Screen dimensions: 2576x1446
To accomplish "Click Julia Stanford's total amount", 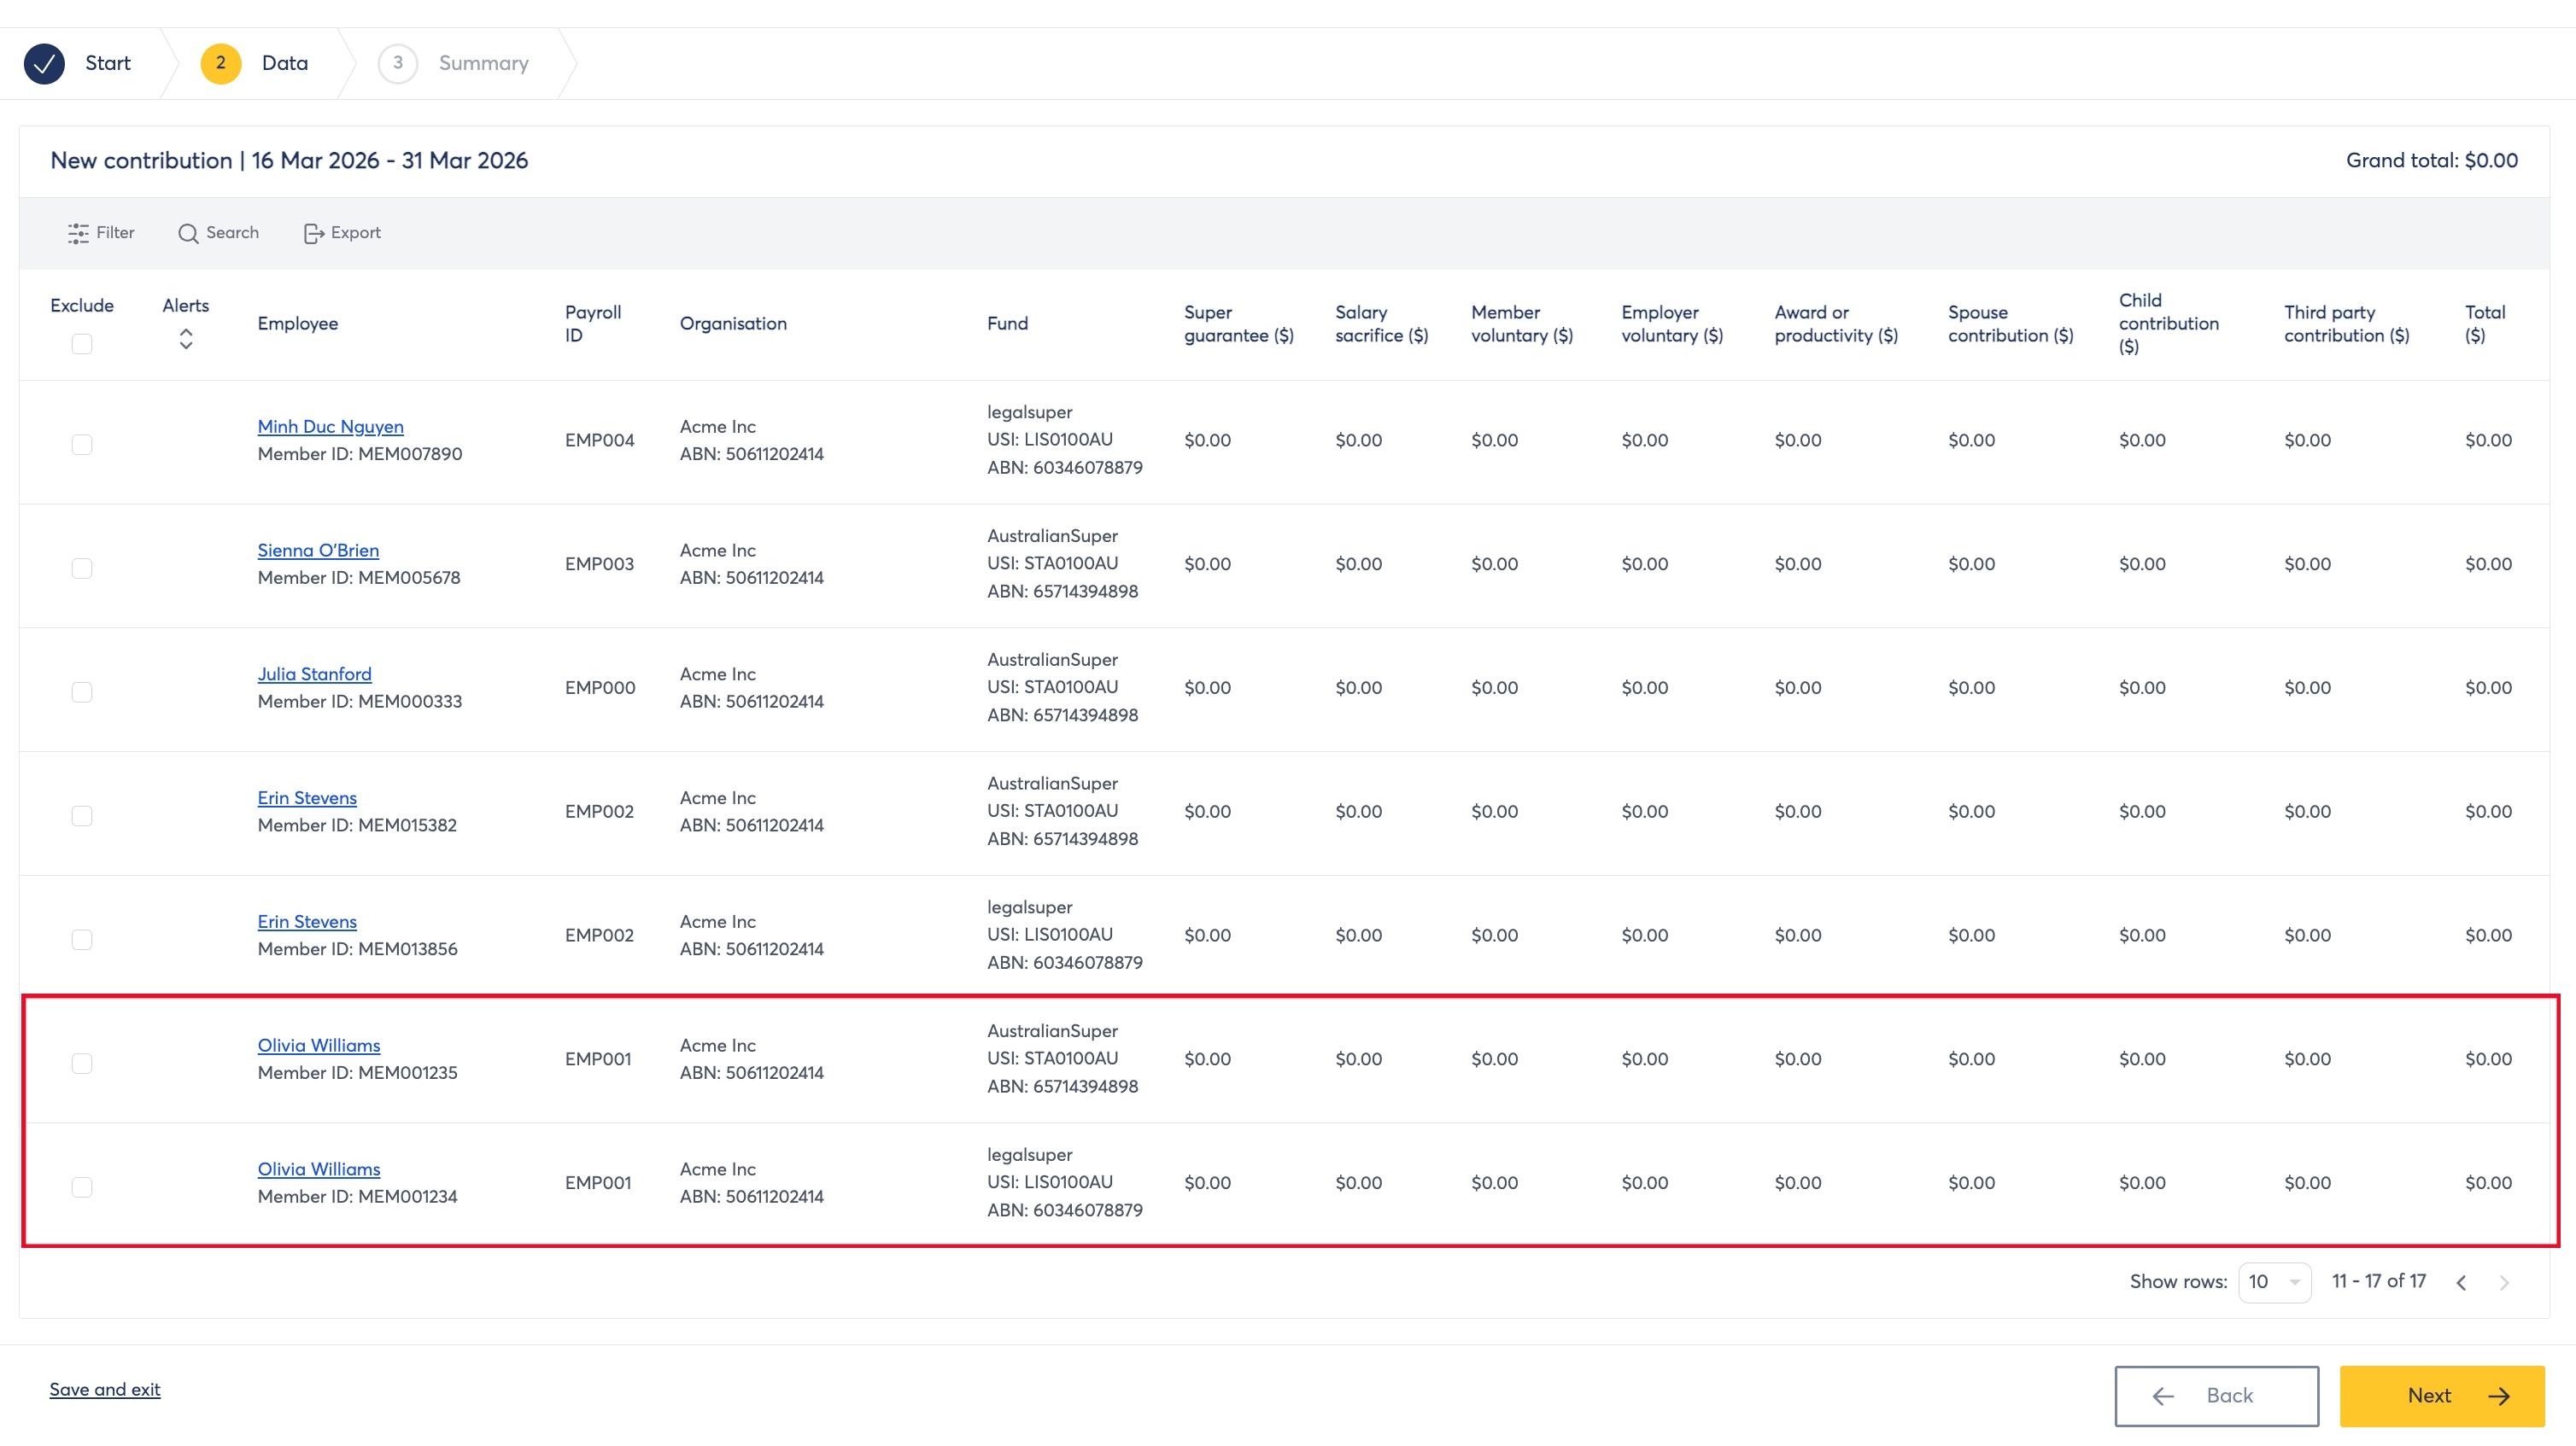I will point(2489,689).
